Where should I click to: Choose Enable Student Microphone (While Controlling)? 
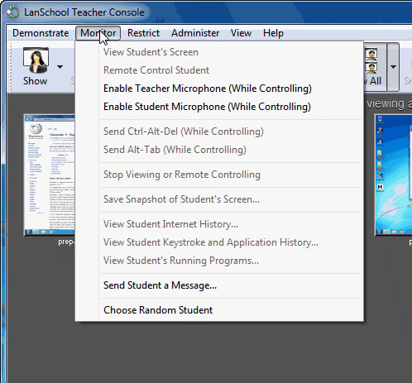[219, 107]
